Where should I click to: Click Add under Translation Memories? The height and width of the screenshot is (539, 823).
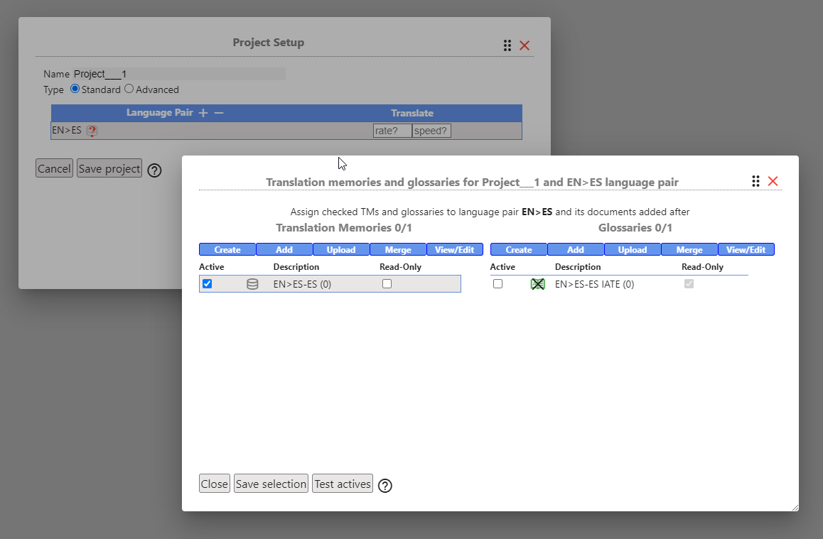[284, 249]
